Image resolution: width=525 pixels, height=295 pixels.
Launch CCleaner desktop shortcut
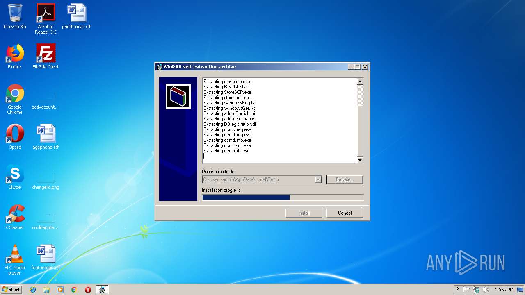[15, 217]
